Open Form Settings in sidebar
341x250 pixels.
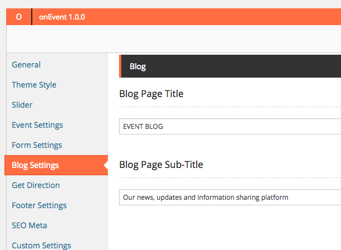pos(37,145)
